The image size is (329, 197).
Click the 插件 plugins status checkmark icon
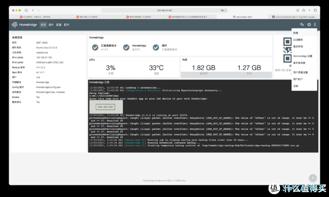(x=156, y=47)
